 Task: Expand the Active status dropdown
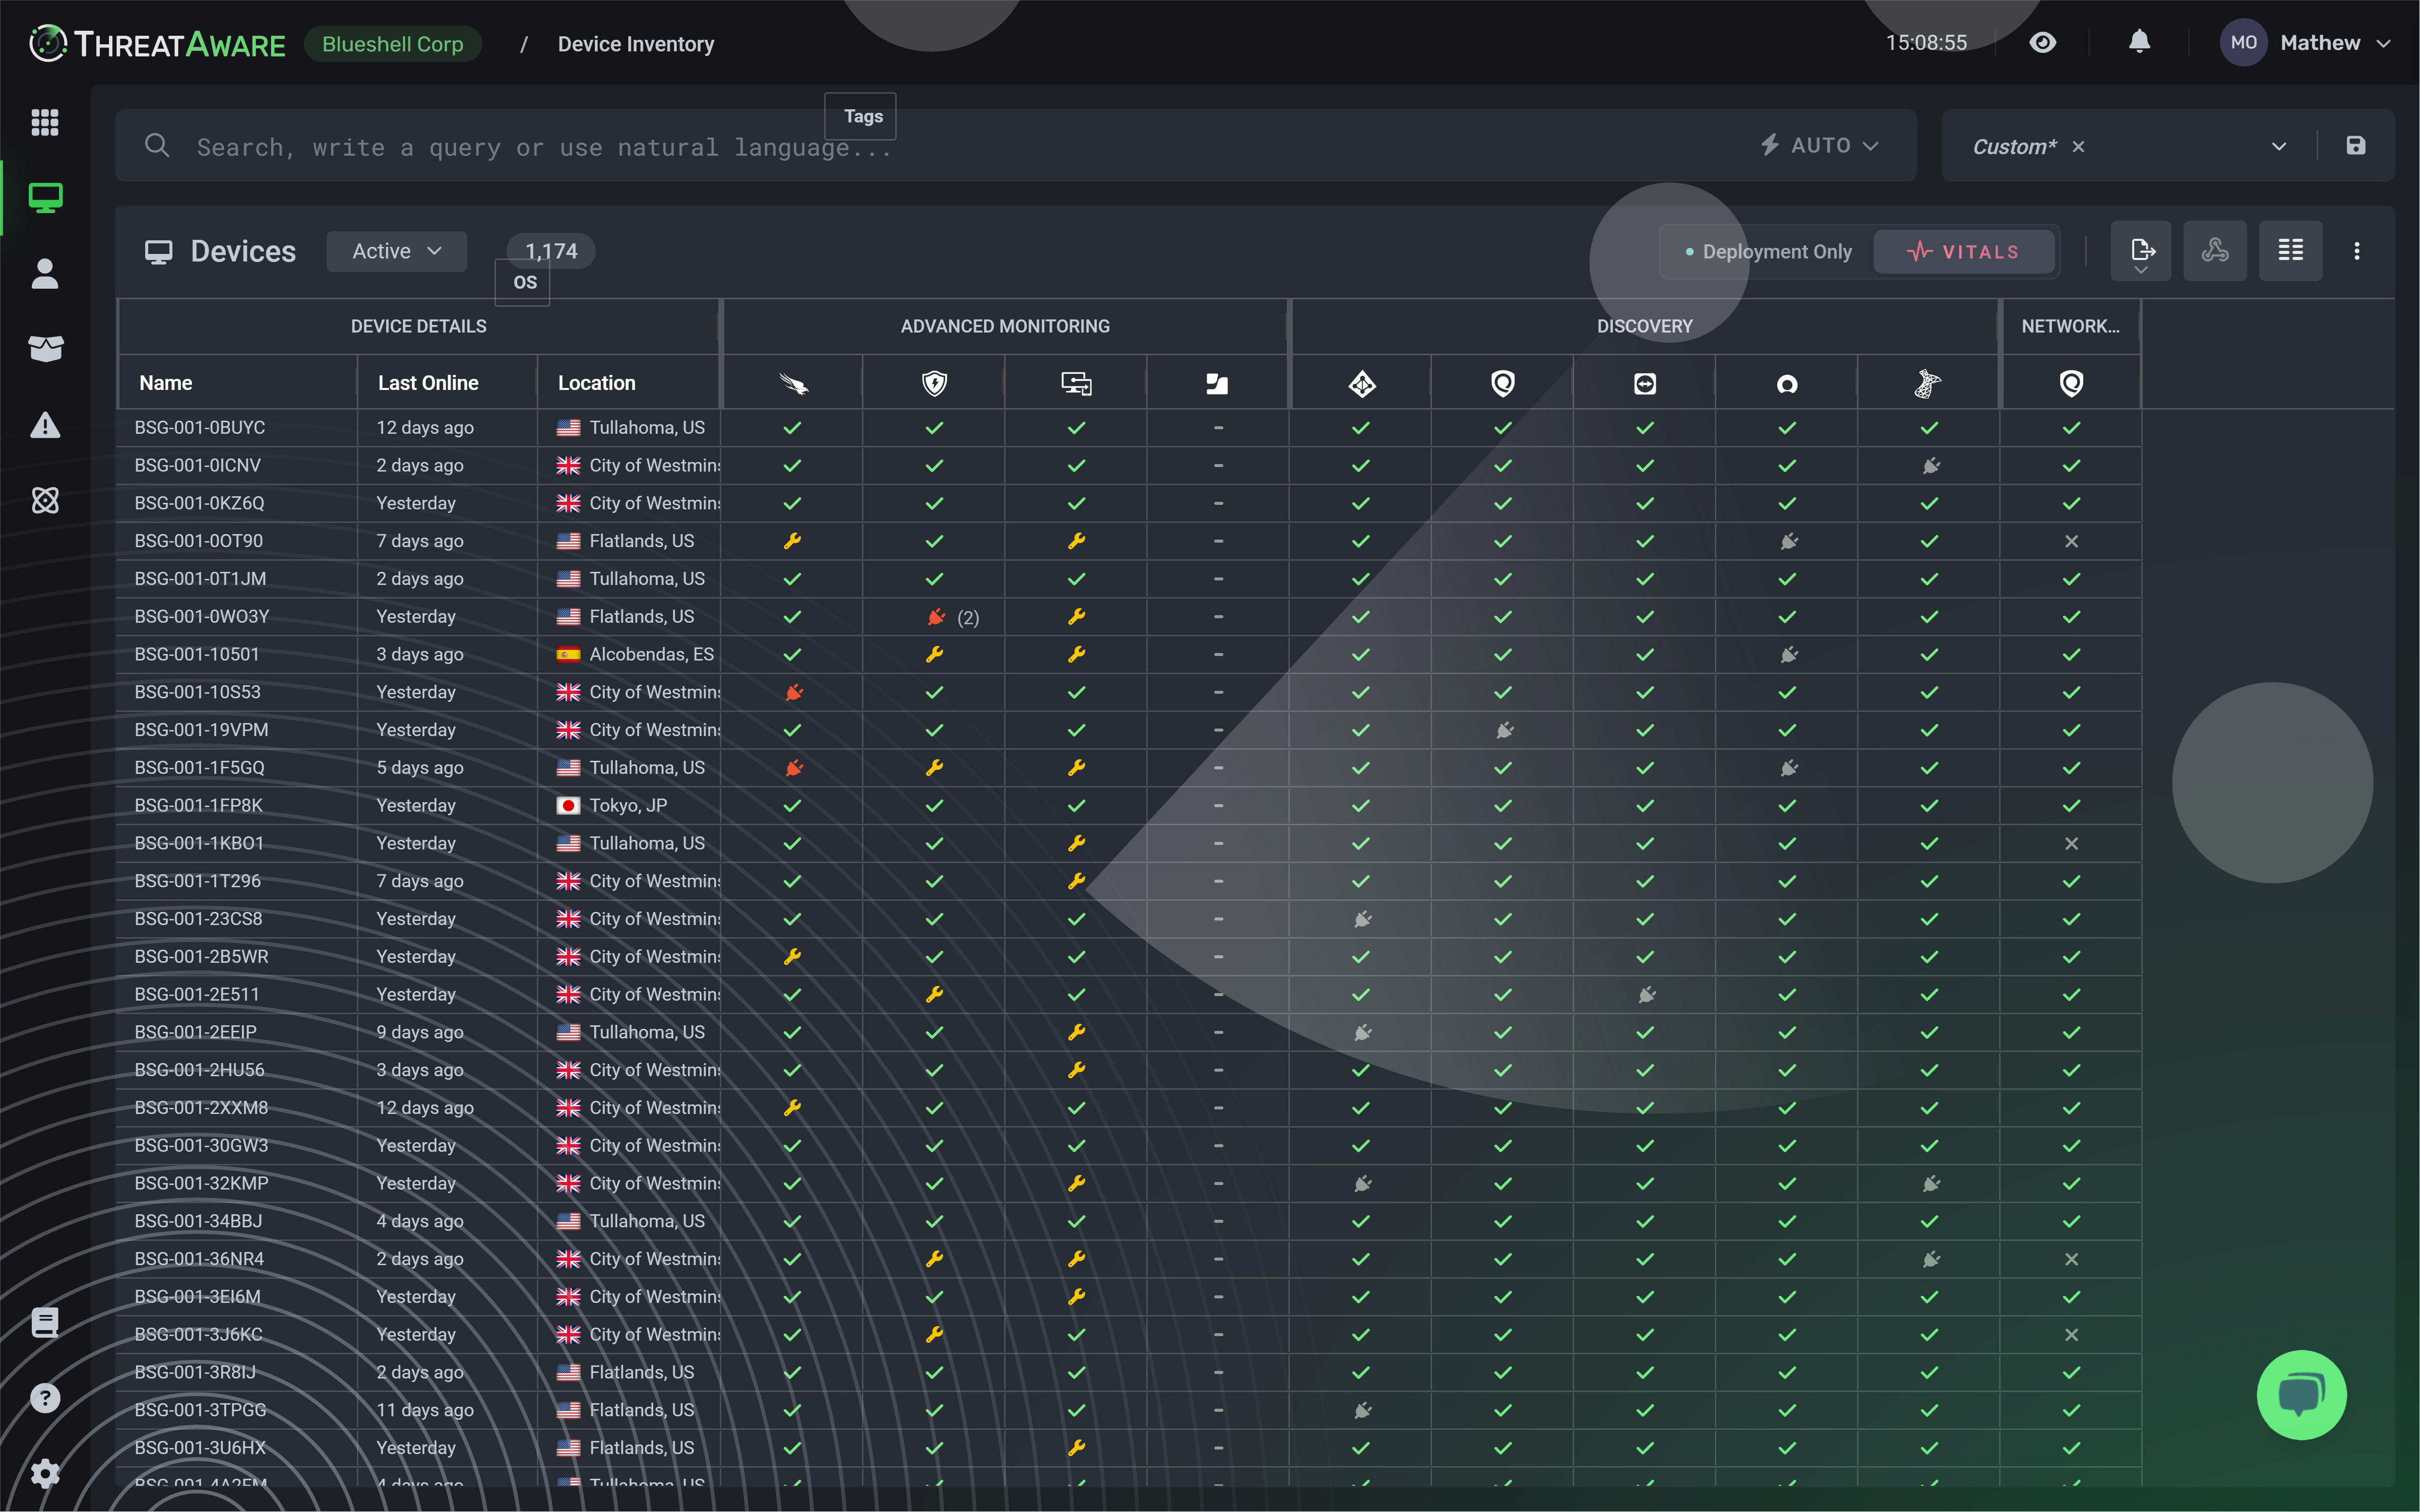[x=396, y=251]
